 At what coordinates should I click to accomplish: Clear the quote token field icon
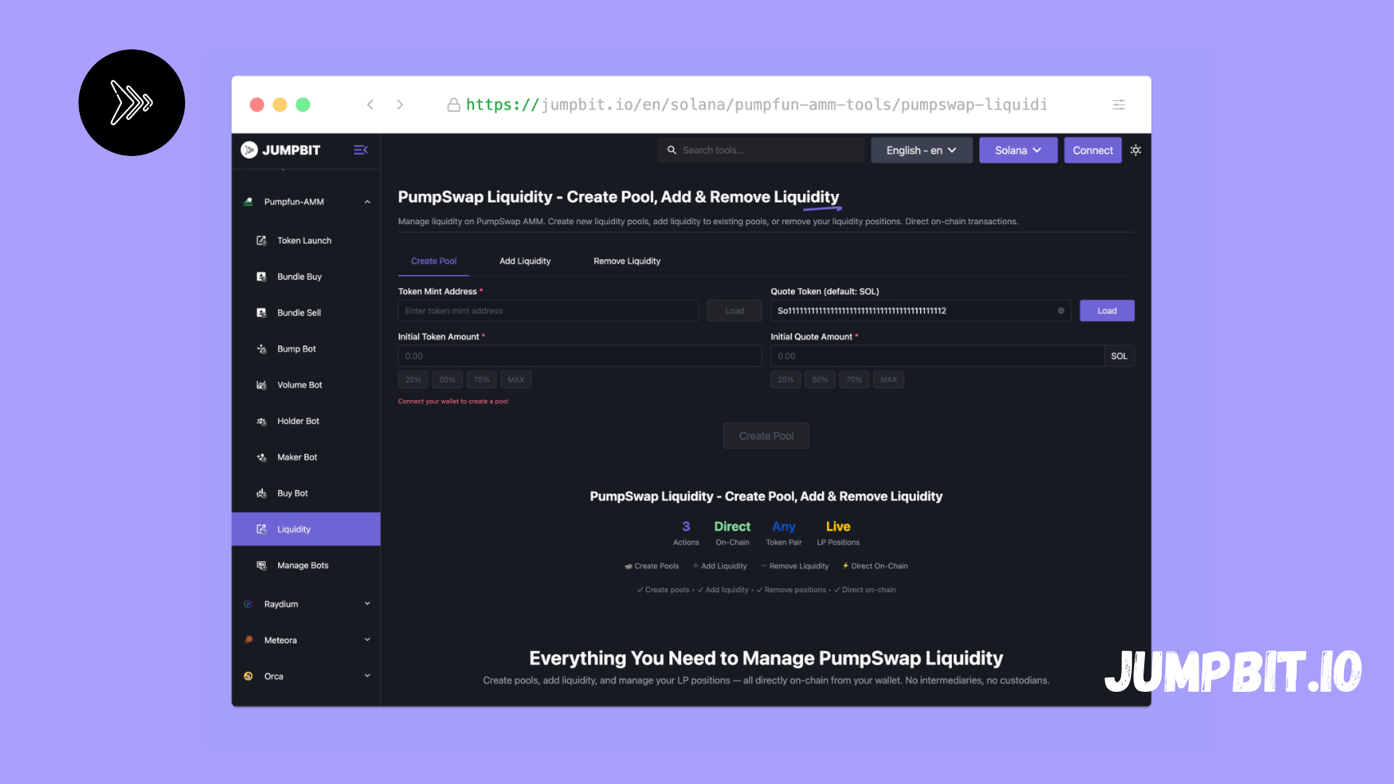(1061, 311)
